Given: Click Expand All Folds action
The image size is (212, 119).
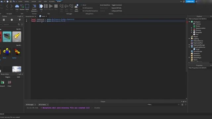Looking at the screenshot, I should click(116, 8).
